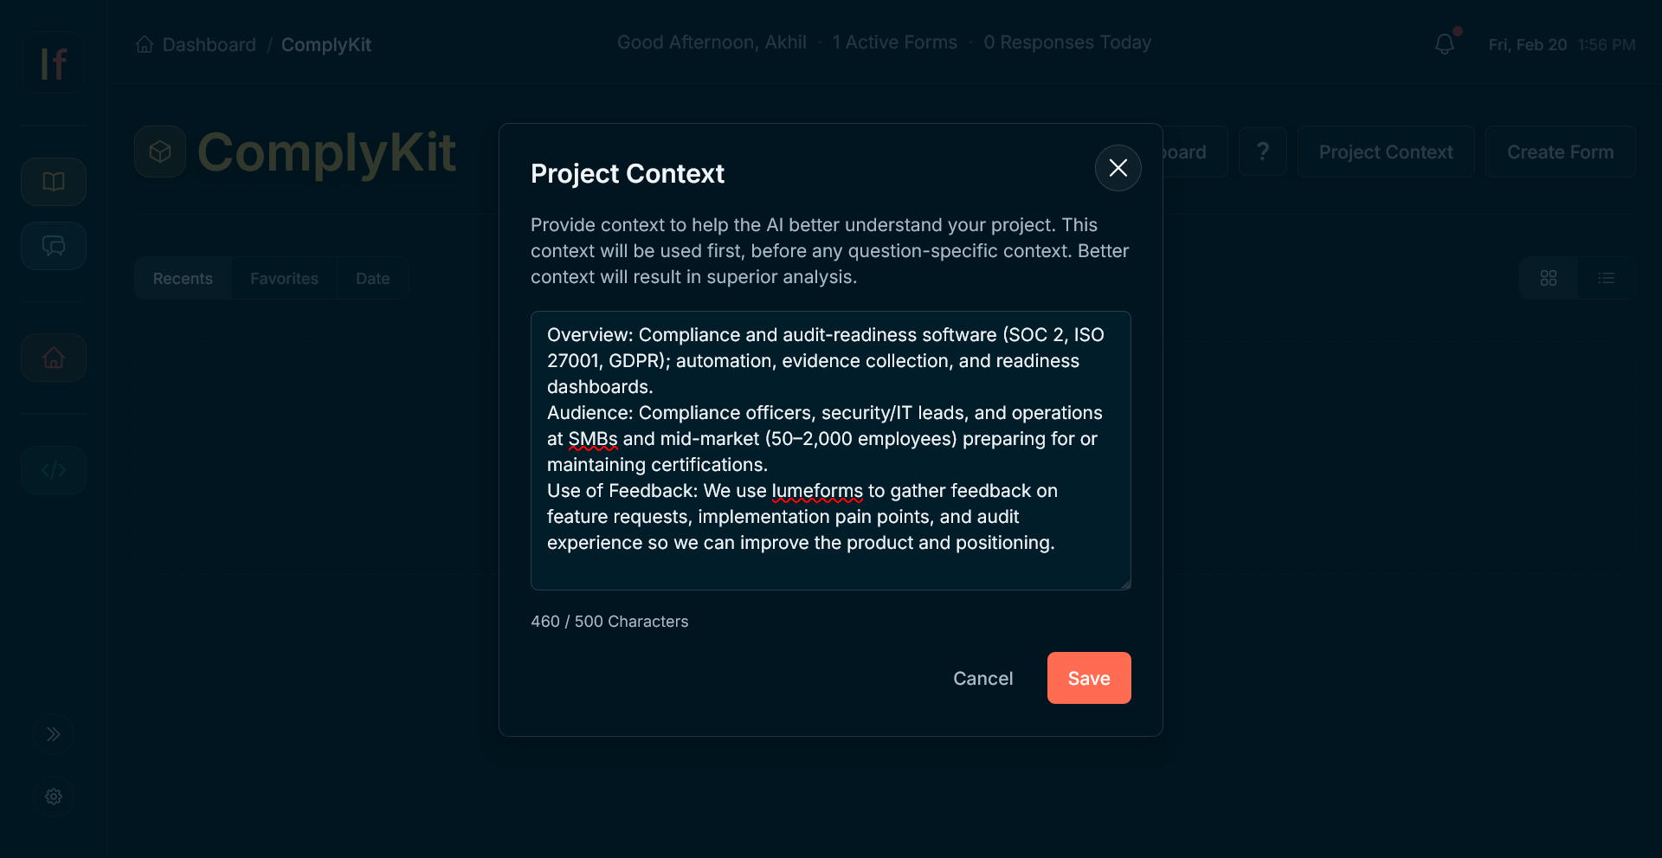1662x858 pixels.
Task: Select the code embed icon in sidebar
Action: 53,470
